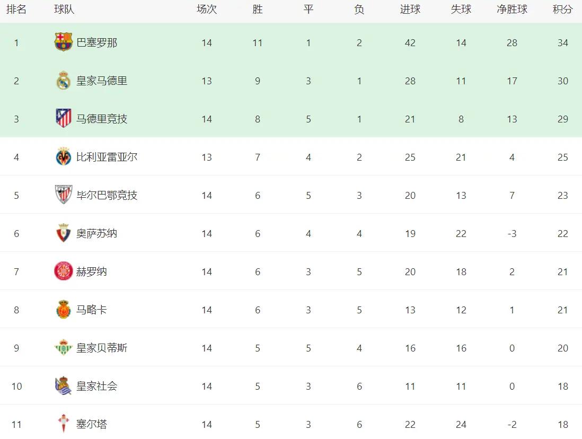Open the 巴塞罗那 team name link
This screenshot has width=582, height=439.
coord(97,43)
